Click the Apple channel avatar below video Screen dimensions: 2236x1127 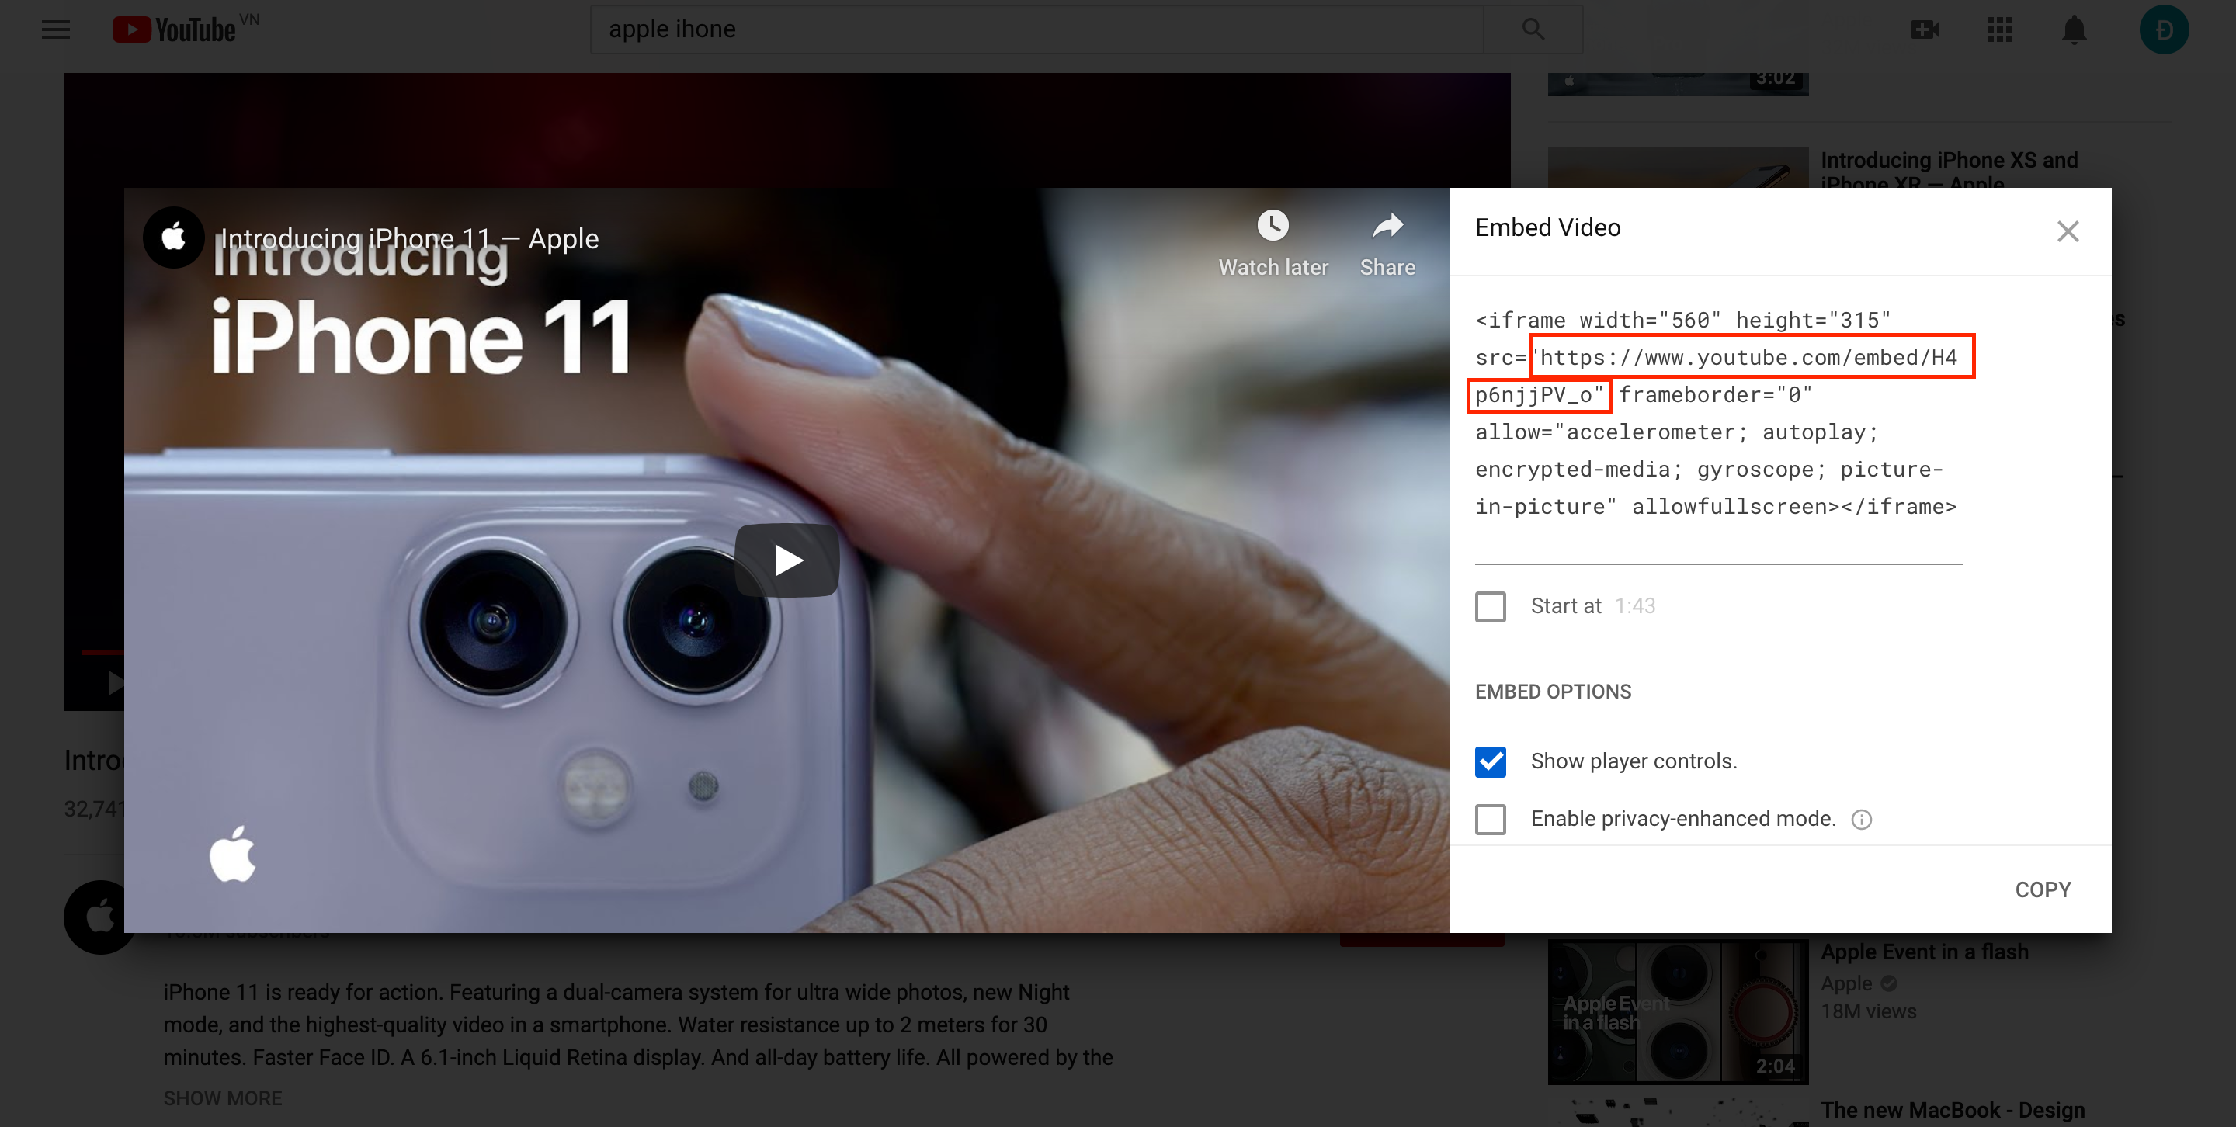click(95, 917)
